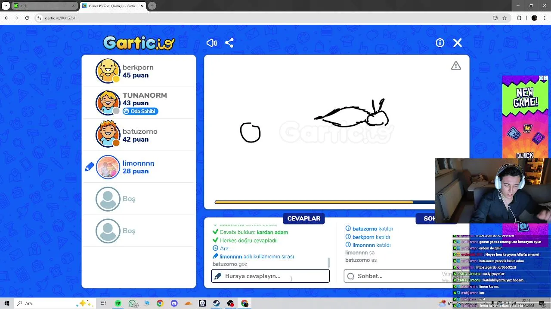The height and width of the screenshot is (309, 551).
Task: Click TUNANORM's player avatar
Action: [x=108, y=103]
